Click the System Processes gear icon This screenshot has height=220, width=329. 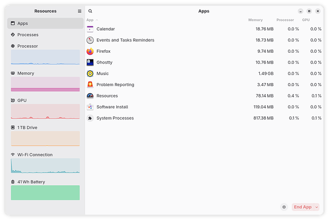(90, 118)
